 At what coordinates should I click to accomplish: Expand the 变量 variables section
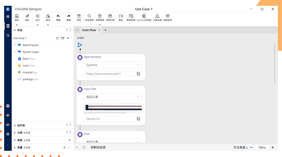click(15, 147)
